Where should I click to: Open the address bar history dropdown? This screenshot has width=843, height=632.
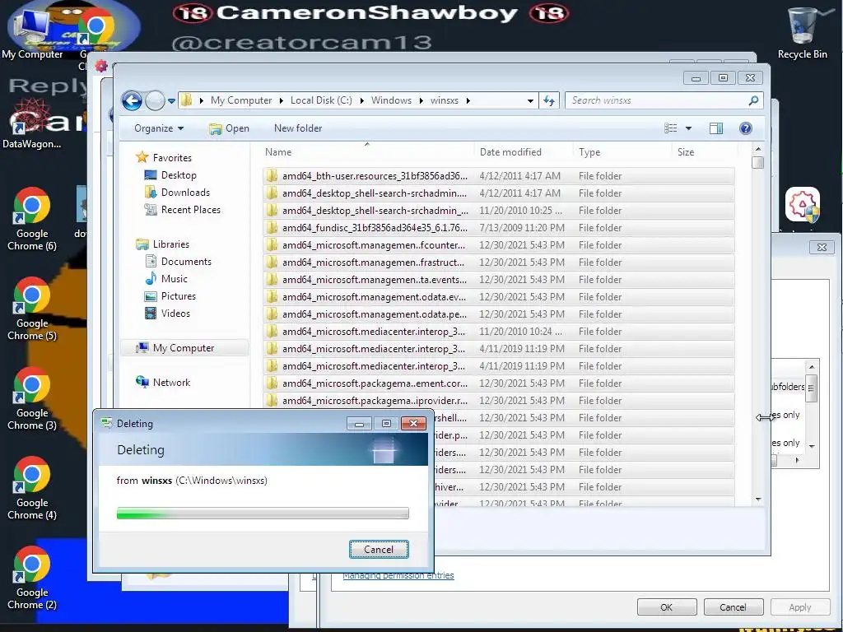point(530,100)
